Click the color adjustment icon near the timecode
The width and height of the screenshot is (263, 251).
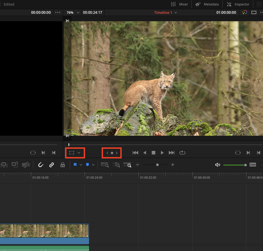click(x=244, y=12)
